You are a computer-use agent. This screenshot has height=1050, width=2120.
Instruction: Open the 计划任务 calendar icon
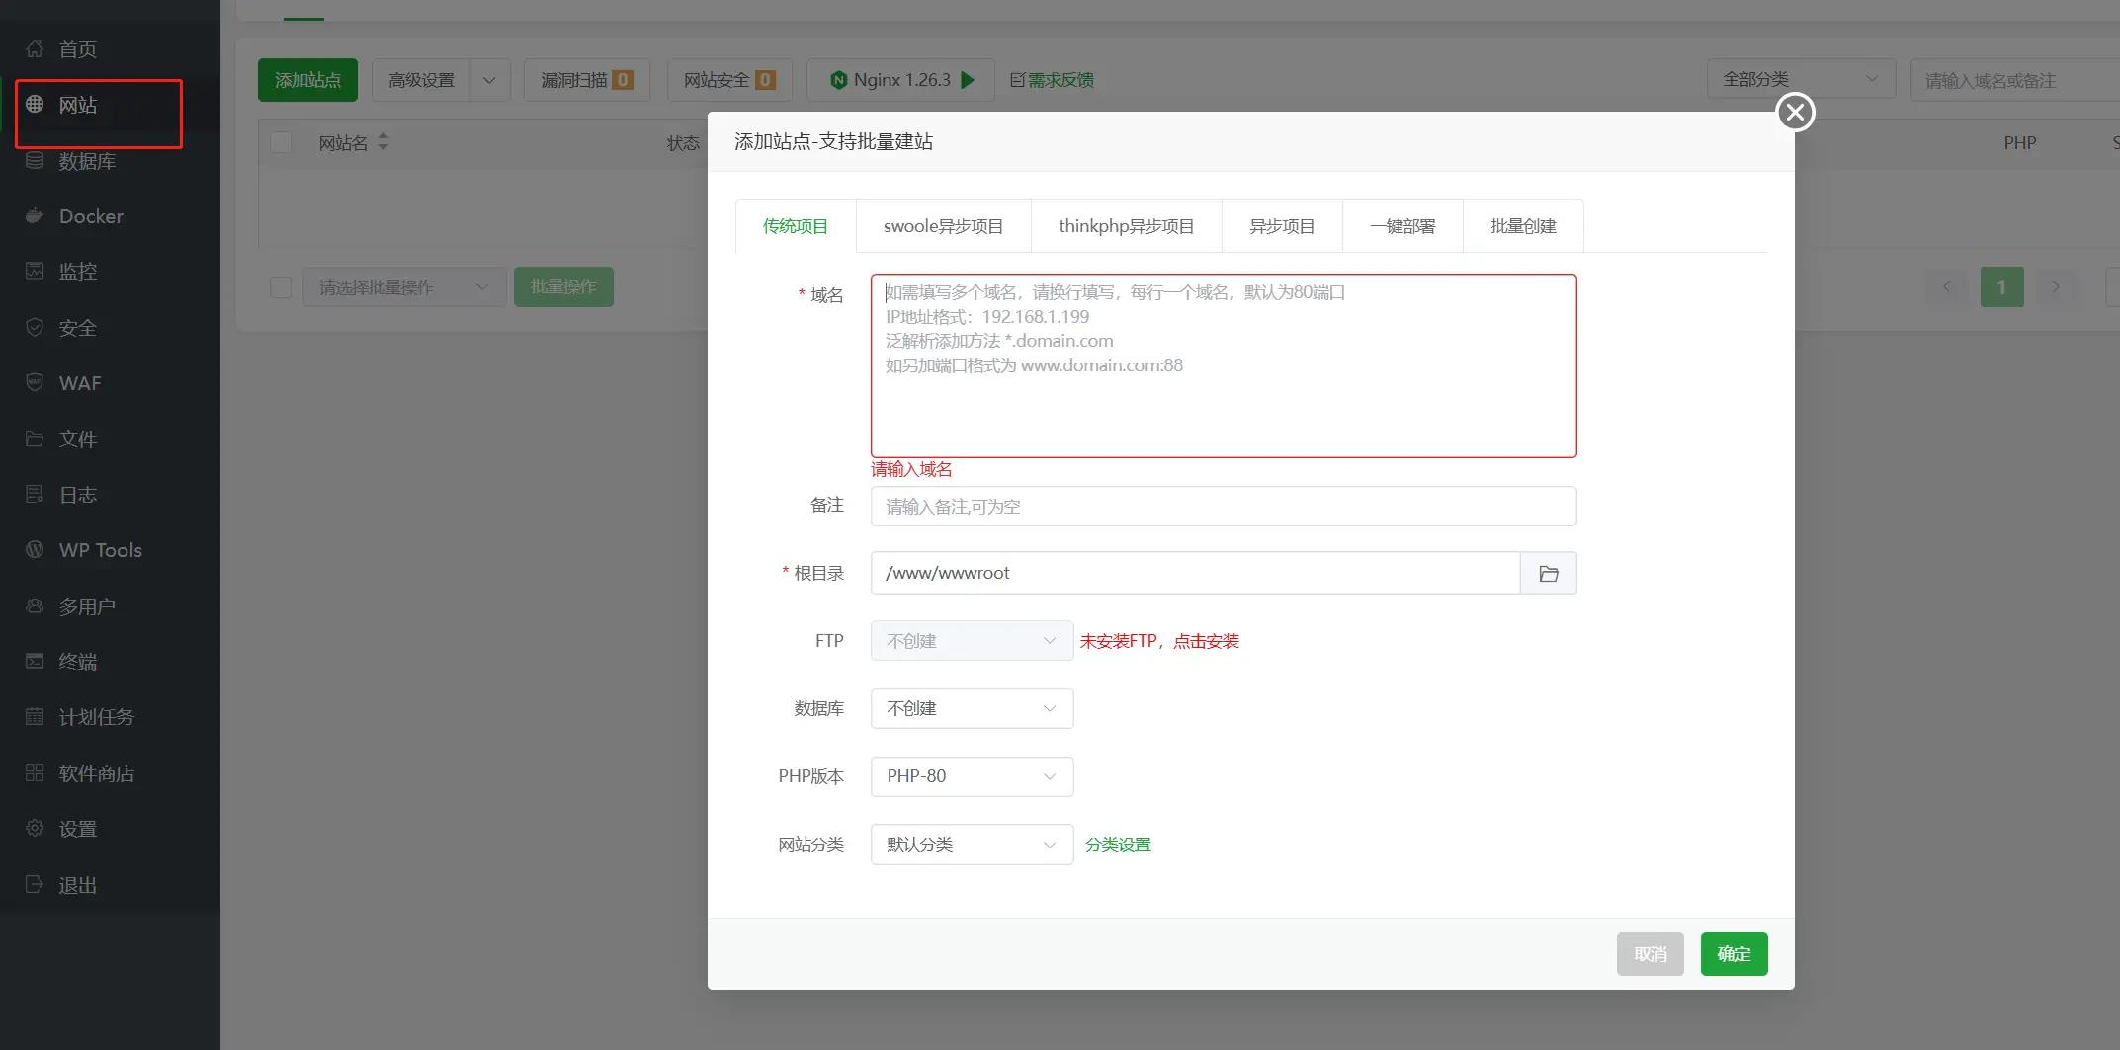point(35,716)
